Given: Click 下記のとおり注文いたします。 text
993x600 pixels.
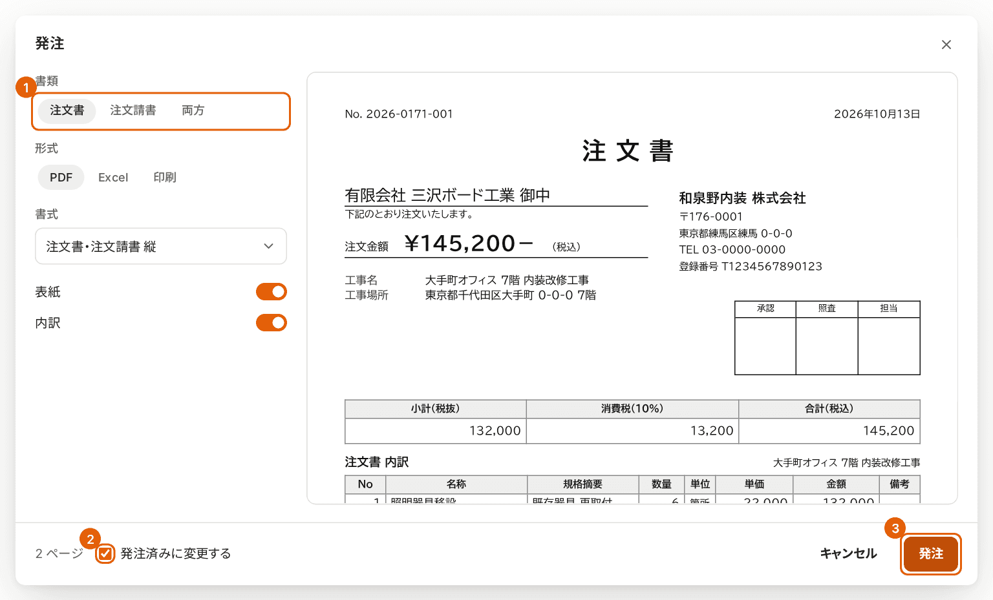Looking at the screenshot, I should point(409,214).
